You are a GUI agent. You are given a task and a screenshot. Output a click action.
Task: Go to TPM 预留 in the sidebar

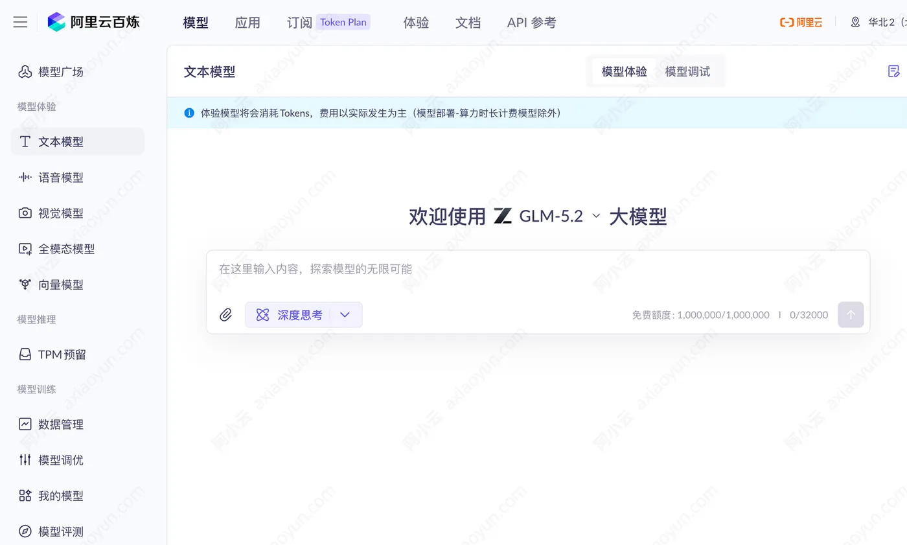click(78, 354)
